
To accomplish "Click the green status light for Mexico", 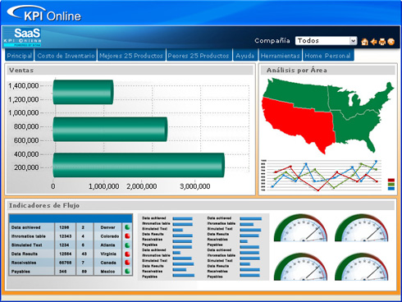I will point(127,271).
